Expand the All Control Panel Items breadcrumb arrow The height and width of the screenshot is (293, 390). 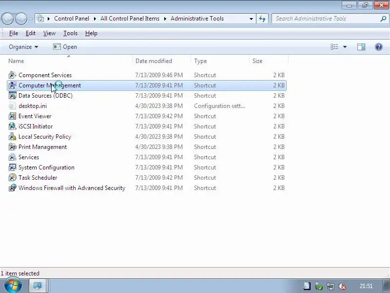click(165, 19)
